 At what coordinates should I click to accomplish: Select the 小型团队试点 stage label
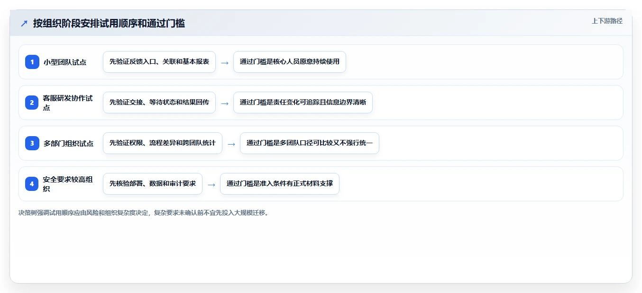(x=65, y=62)
